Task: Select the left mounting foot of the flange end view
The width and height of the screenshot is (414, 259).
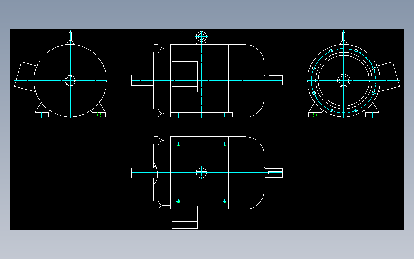Action: coord(315,114)
